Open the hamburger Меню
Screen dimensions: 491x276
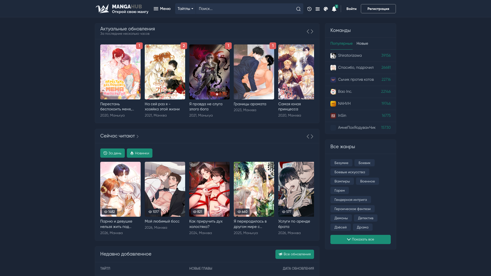coord(162,9)
